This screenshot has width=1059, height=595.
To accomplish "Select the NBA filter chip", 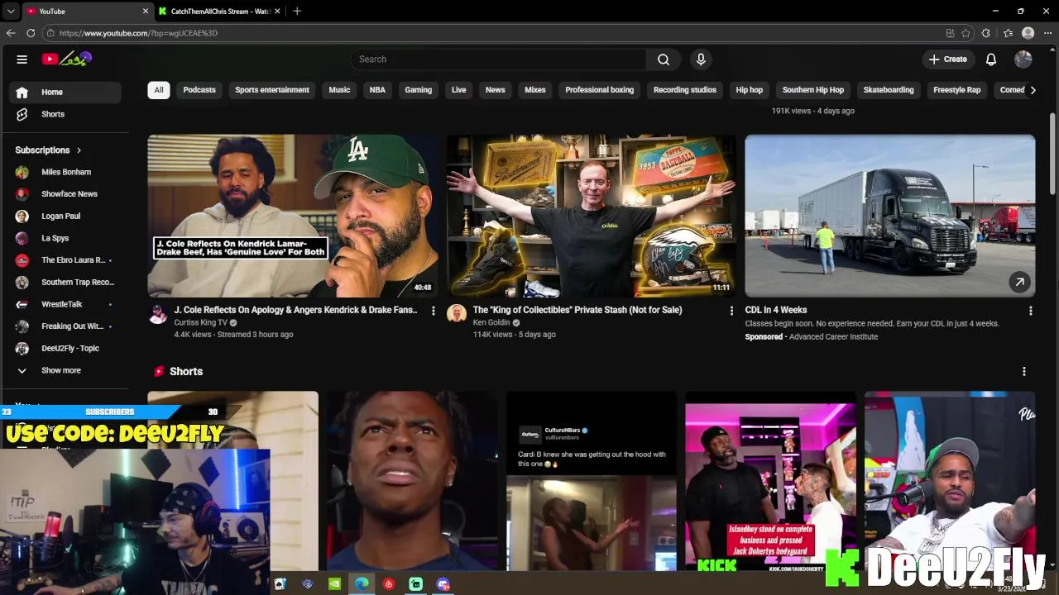I will (x=377, y=90).
